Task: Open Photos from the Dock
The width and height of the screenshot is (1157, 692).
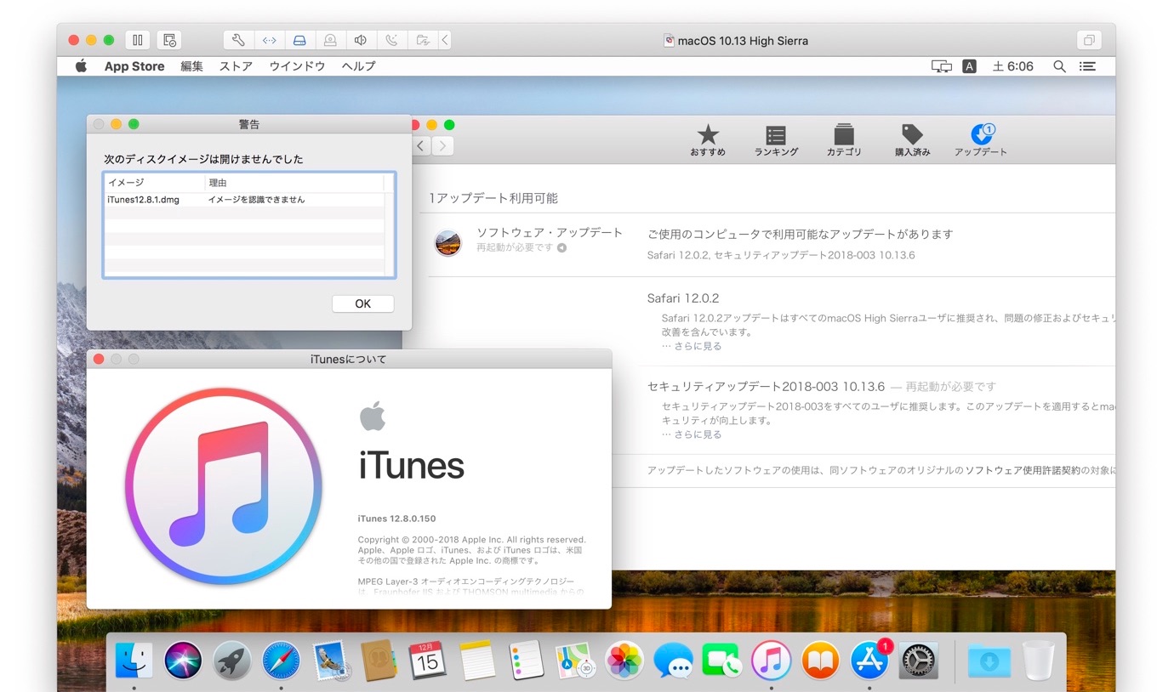Action: [624, 661]
